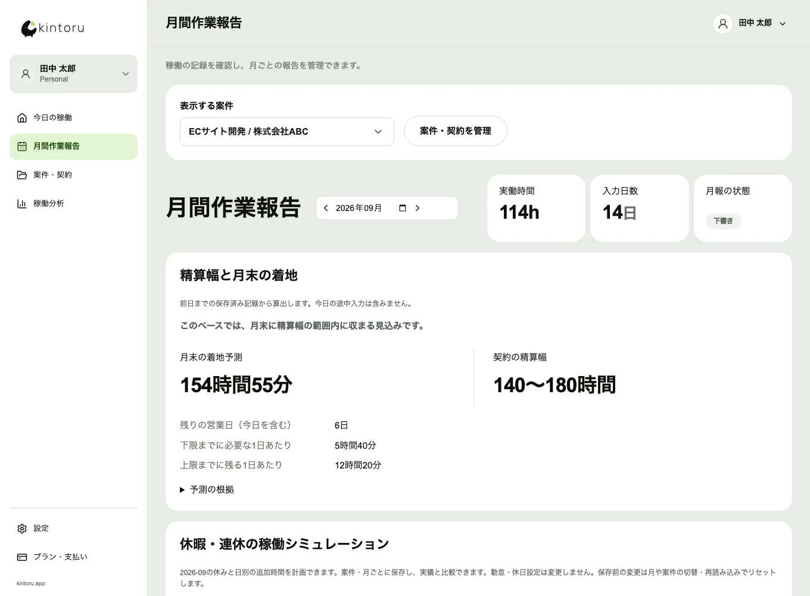Click the 5時間40分 value

[356, 445]
